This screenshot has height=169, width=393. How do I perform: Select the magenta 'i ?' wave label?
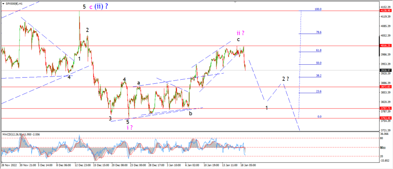click(x=129, y=128)
